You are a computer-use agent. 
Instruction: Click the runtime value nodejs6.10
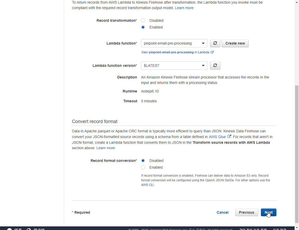click(x=150, y=91)
